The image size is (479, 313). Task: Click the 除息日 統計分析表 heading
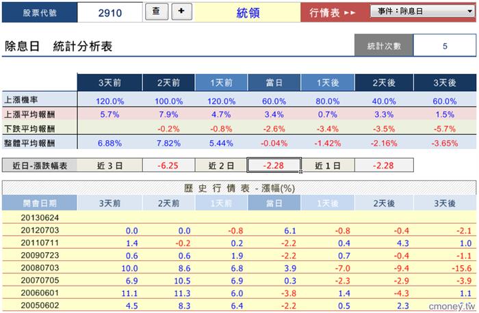[x=58, y=46]
